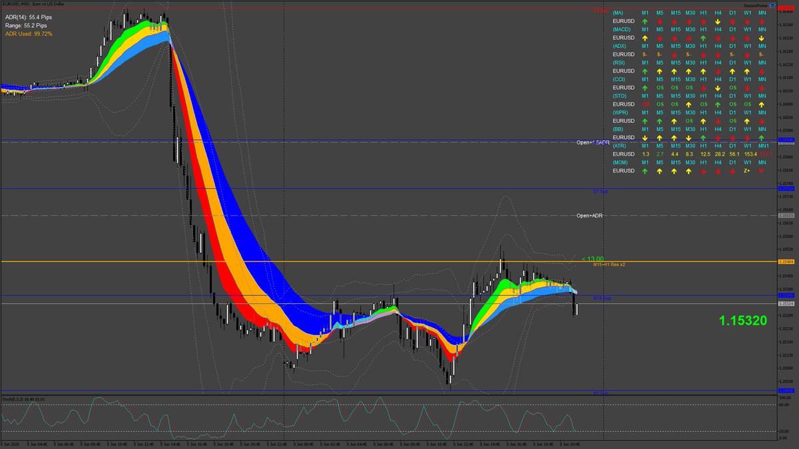
Task: Click the M15+H1 Res x2 label
Action: (609, 264)
